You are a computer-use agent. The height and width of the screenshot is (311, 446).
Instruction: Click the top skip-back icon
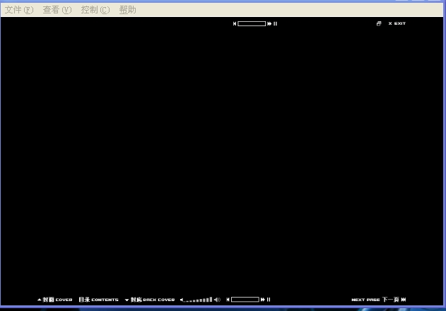coord(235,24)
